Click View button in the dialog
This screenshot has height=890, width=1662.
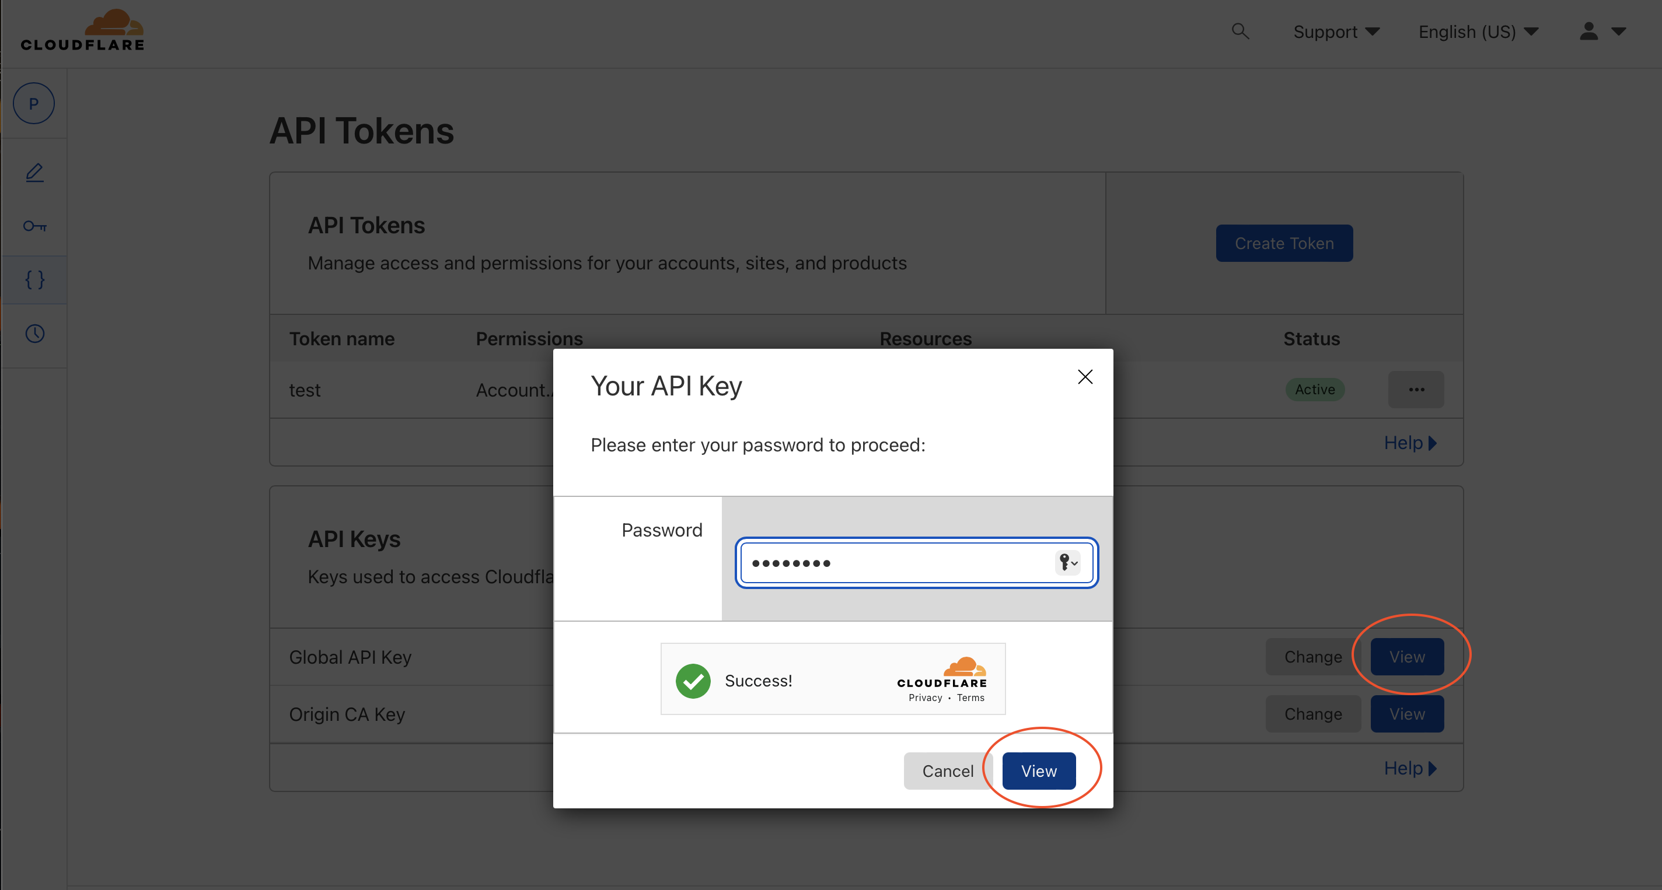tap(1039, 770)
